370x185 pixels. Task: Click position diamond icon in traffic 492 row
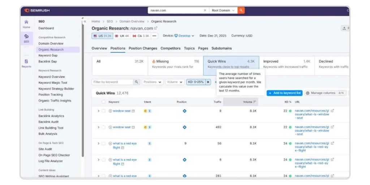(x=185, y=127)
